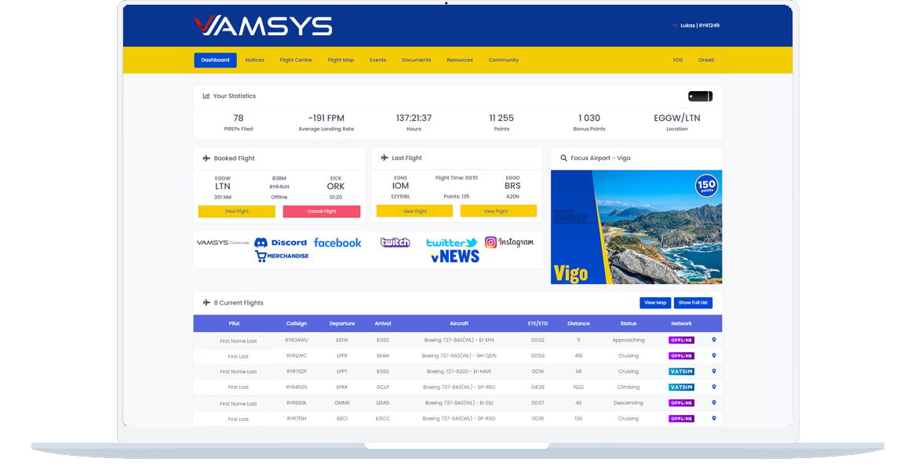Viewport: 922px width, 466px height.
Task: Click the OFFLINE badge for RYR34WU
Action: click(682, 340)
